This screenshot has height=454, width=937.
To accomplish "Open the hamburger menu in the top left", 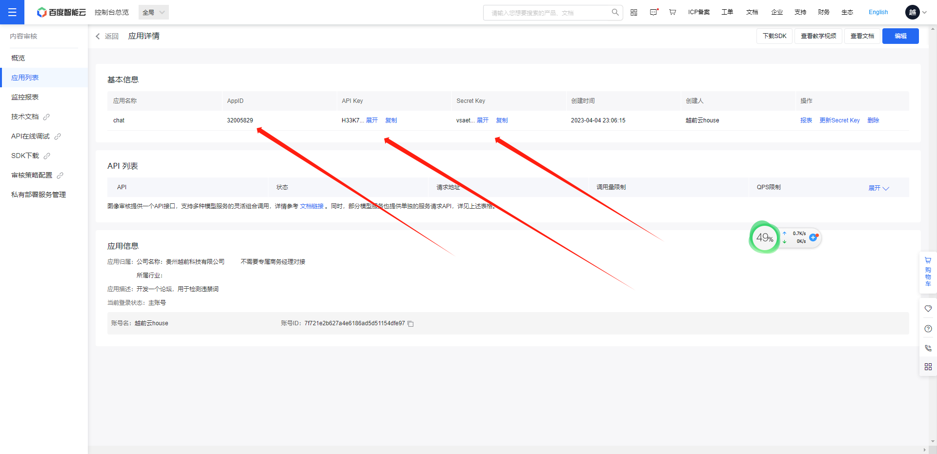I will (x=12, y=12).
